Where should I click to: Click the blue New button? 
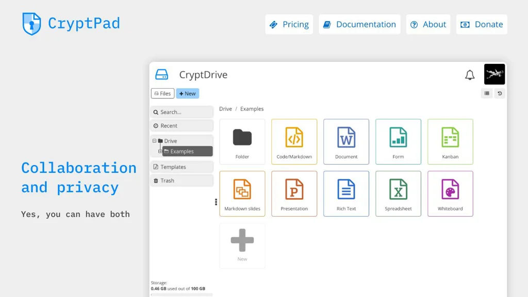(188, 93)
